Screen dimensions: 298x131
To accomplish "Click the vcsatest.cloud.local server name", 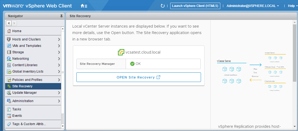I will tap(143, 52).
